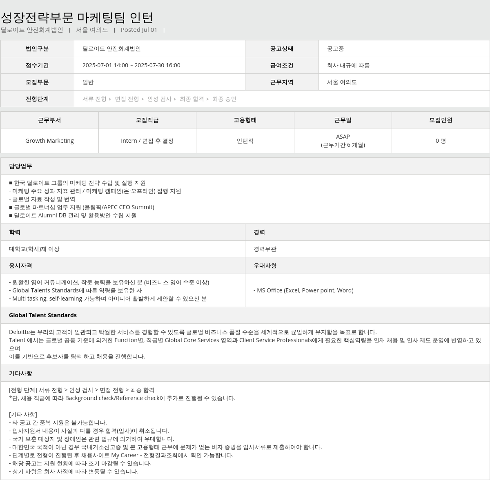Viewport: 490px width, 480px height.
Task: Click the 서울 여의도 location under title
Action: 92,30
